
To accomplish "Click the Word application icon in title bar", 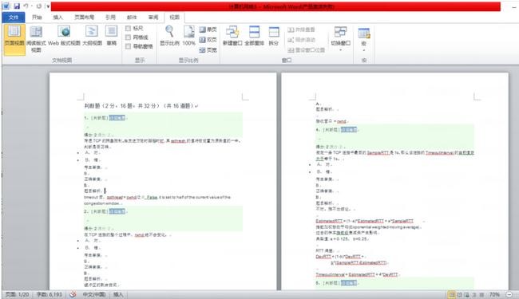I will (6, 6).
